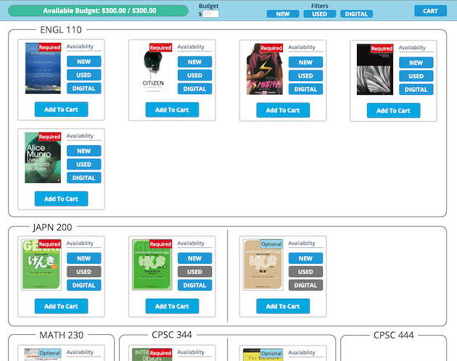Select DIGITAL for Genki textbook
The image size is (457, 361).
pyautogui.click(x=84, y=285)
